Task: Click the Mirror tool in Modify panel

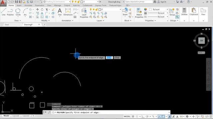Action: point(42,13)
